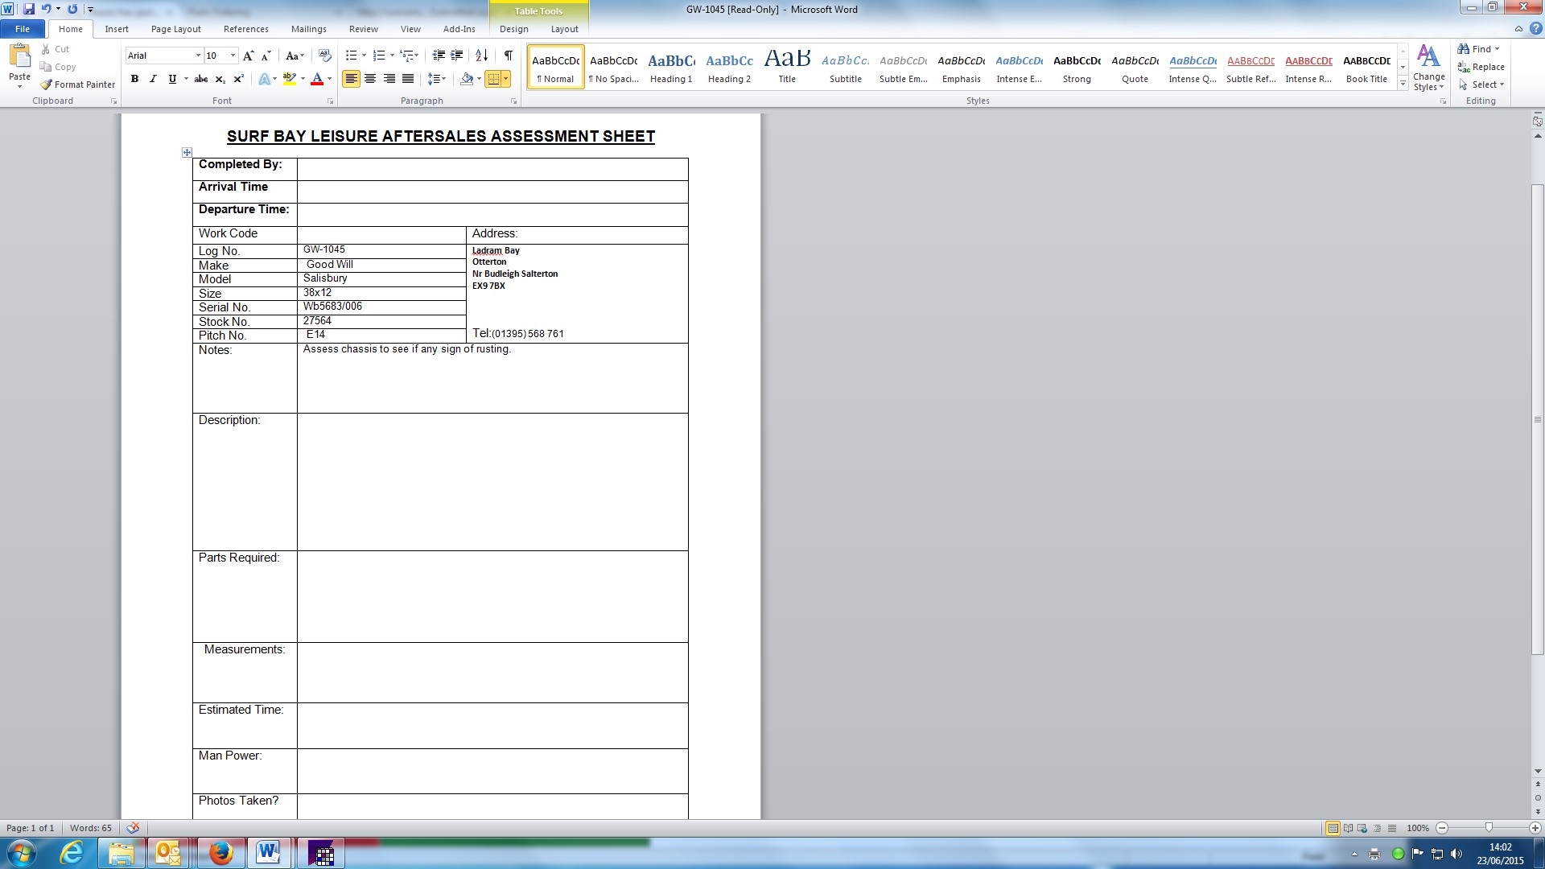Expand the Select dropdown in Editing group
The image size is (1545, 869).
pyautogui.click(x=1483, y=84)
